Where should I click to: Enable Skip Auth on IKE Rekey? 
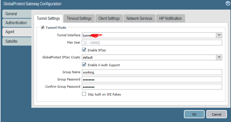click(84, 94)
